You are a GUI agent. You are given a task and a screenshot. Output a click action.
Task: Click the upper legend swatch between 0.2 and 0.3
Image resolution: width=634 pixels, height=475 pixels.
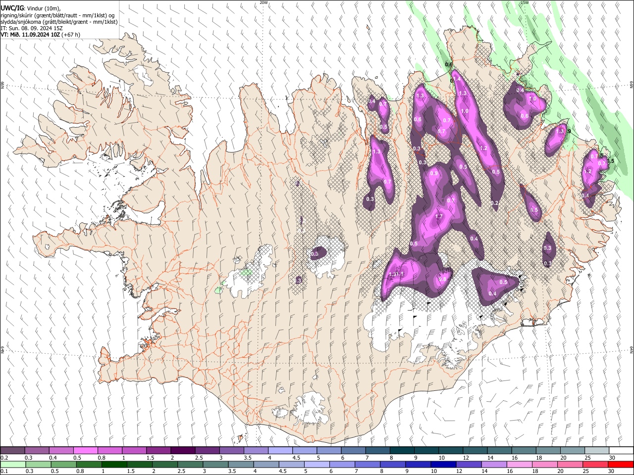(x=12, y=450)
